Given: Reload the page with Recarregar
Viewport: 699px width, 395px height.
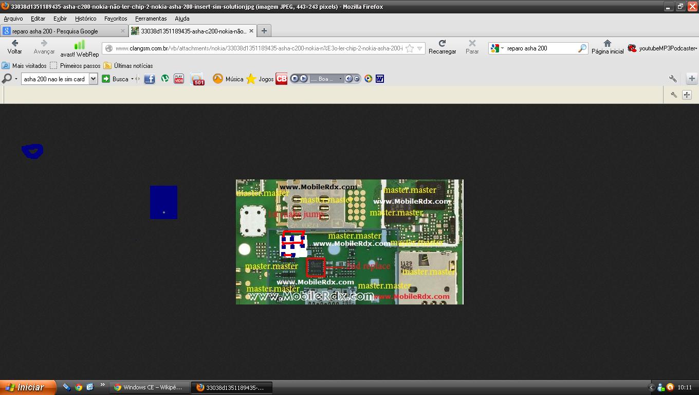Looking at the screenshot, I should (x=442, y=47).
